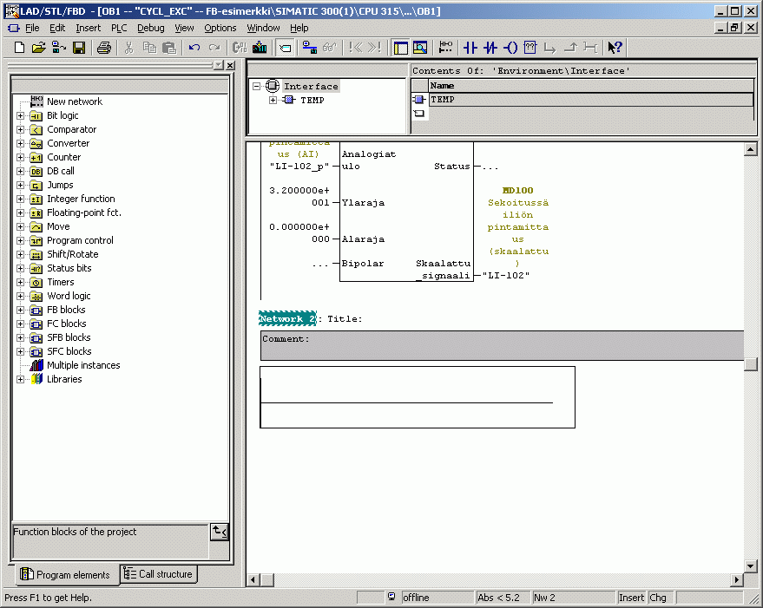Click the Ylaraja input value 3.200000e+001
The image size is (763, 608).
pos(299,197)
